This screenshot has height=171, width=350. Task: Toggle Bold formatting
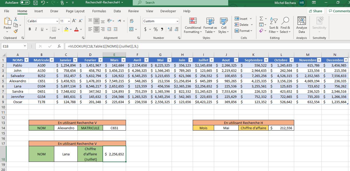[30, 29]
